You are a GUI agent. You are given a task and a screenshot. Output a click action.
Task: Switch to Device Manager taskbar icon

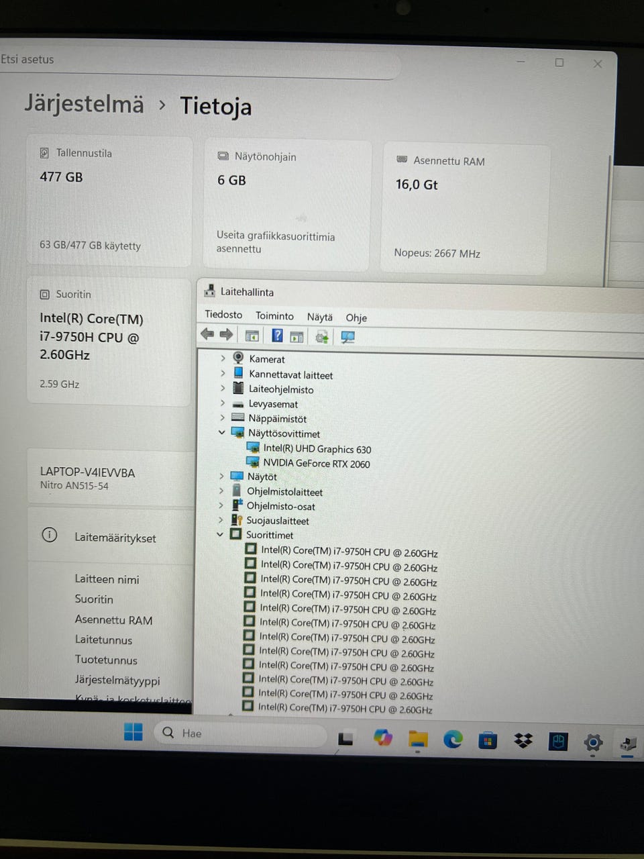[x=628, y=743]
